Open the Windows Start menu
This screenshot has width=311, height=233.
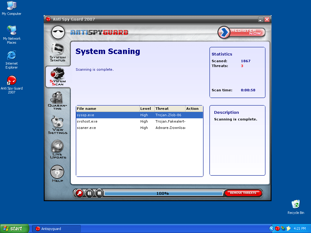[15, 228]
